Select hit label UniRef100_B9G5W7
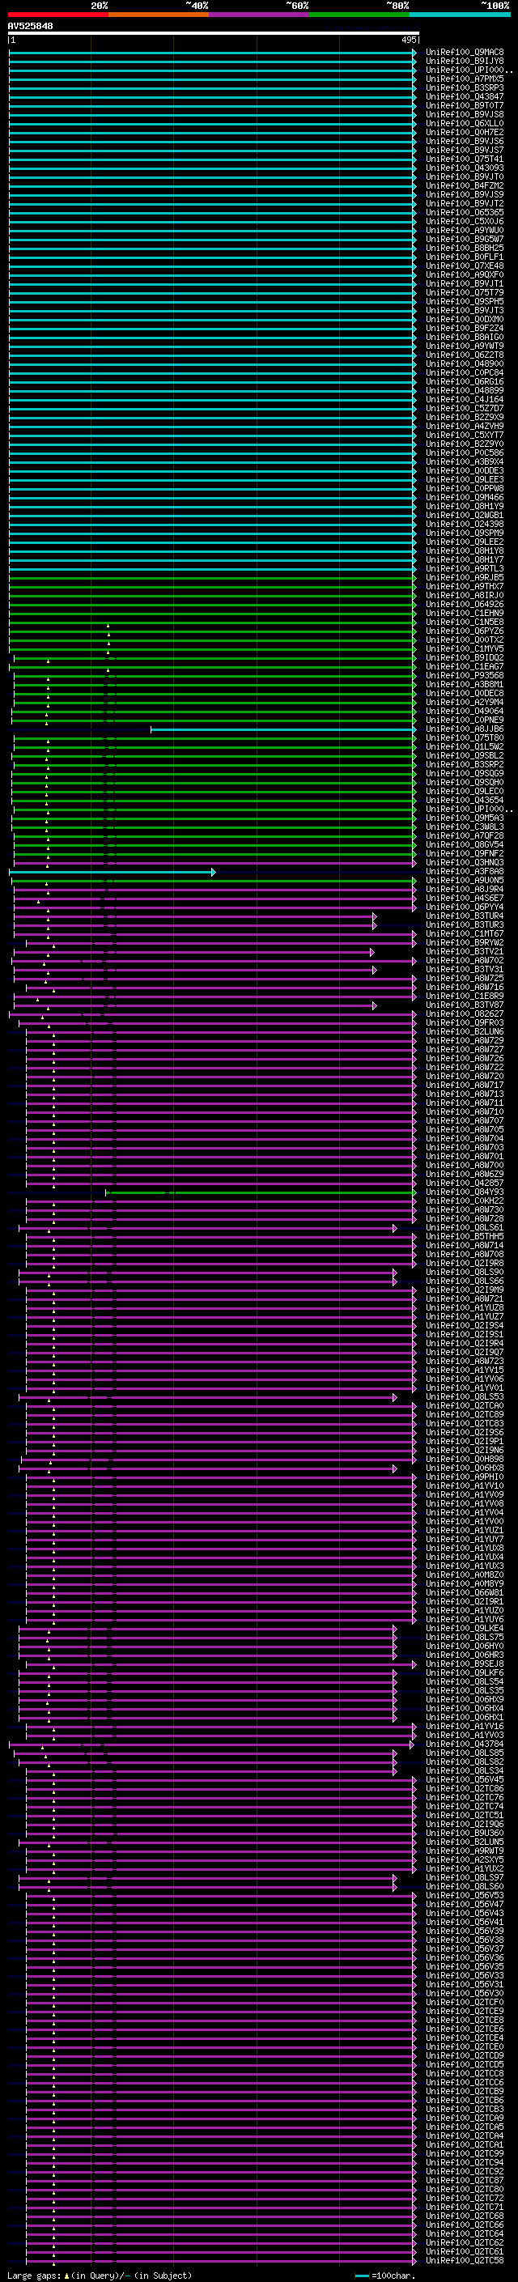The height and width of the screenshot is (2282, 518). 465,239
